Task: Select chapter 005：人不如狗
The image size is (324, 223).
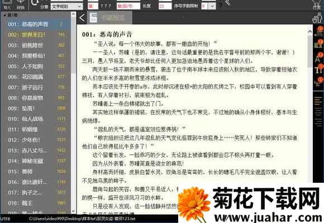Action: (36, 66)
